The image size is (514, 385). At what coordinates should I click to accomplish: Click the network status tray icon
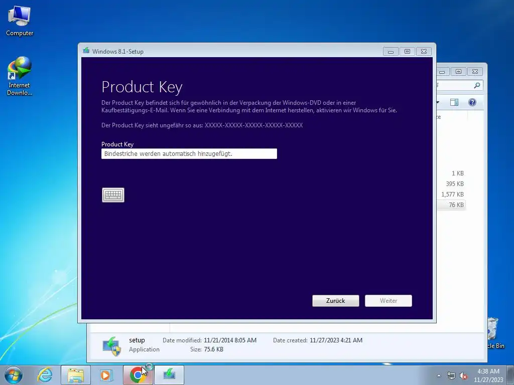coord(451,375)
